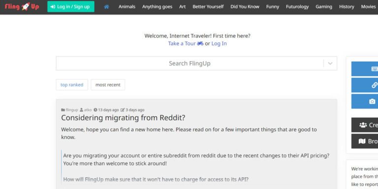Click the FlingUp rocket logo
The height and width of the screenshot is (189, 378).
point(22,6)
